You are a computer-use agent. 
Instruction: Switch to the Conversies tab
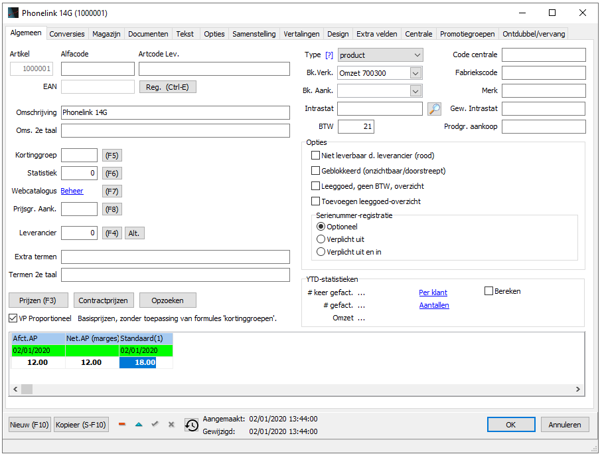pos(67,34)
